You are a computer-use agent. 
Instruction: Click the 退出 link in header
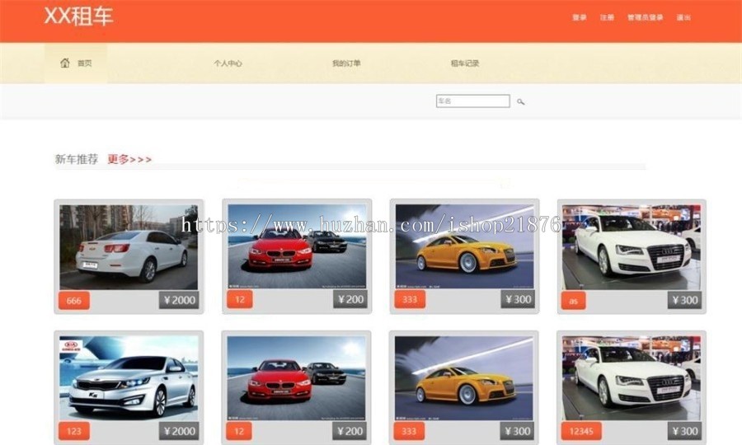coord(683,17)
